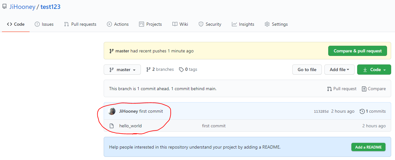Click the file icon next to hello_world
Screen dimensions: 395x160
pos(112,126)
